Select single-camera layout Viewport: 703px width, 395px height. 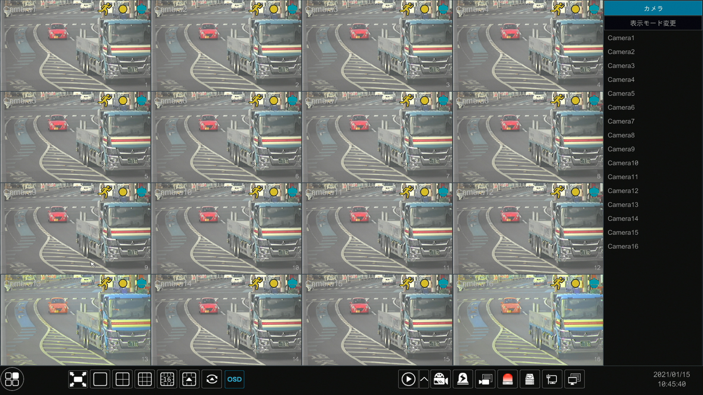pos(100,379)
